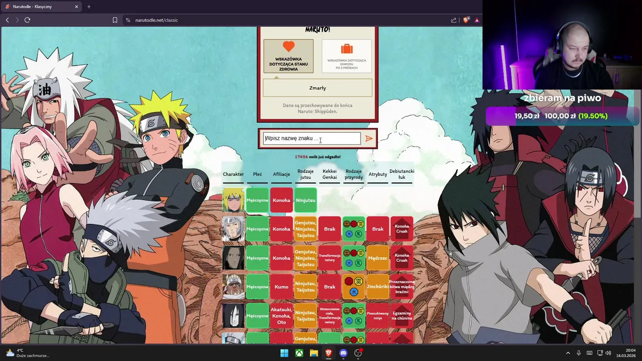The image size is (642, 361).
Task: Open the weather widget 4°C
Action: click(x=27, y=353)
